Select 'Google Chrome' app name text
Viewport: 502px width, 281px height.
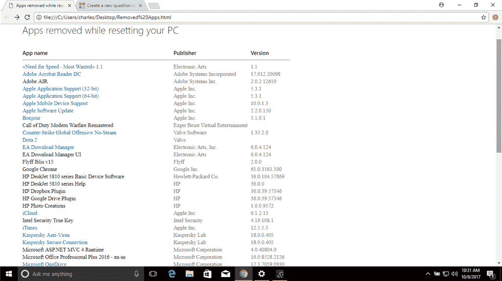pos(40,169)
